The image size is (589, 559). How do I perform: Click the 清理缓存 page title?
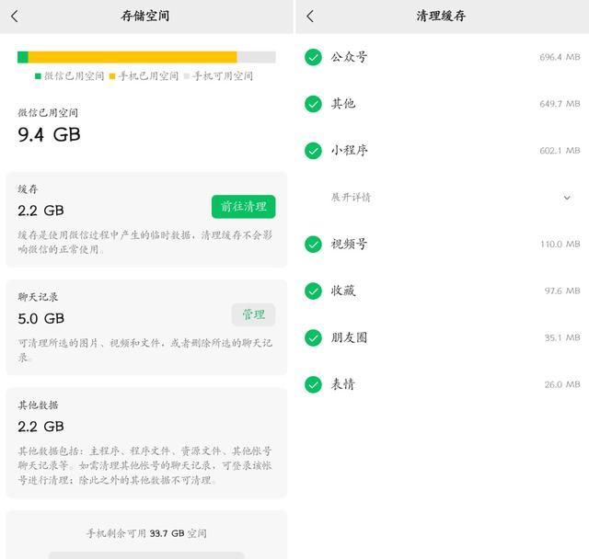point(441,16)
